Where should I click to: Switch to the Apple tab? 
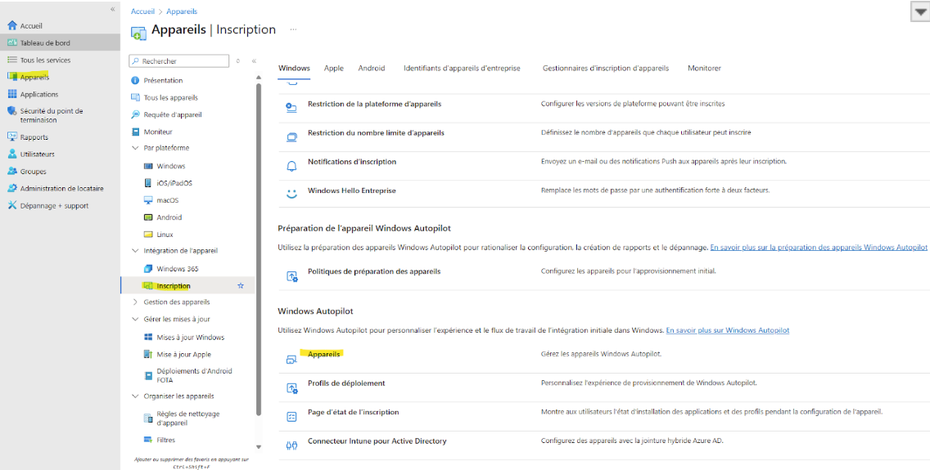coord(333,69)
